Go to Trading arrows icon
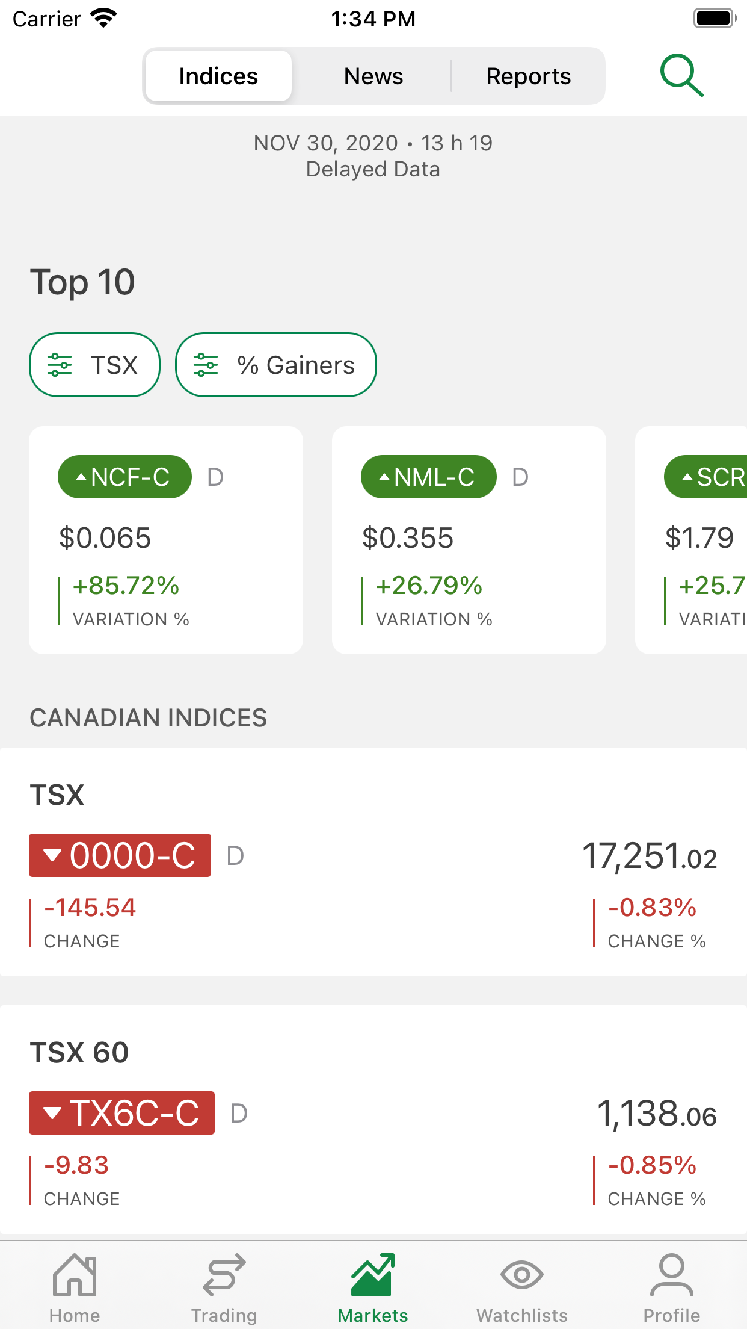747x1329 pixels. click(x=224, y=1275)
